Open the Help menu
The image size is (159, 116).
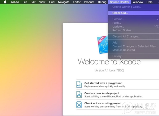click(149, 2)
